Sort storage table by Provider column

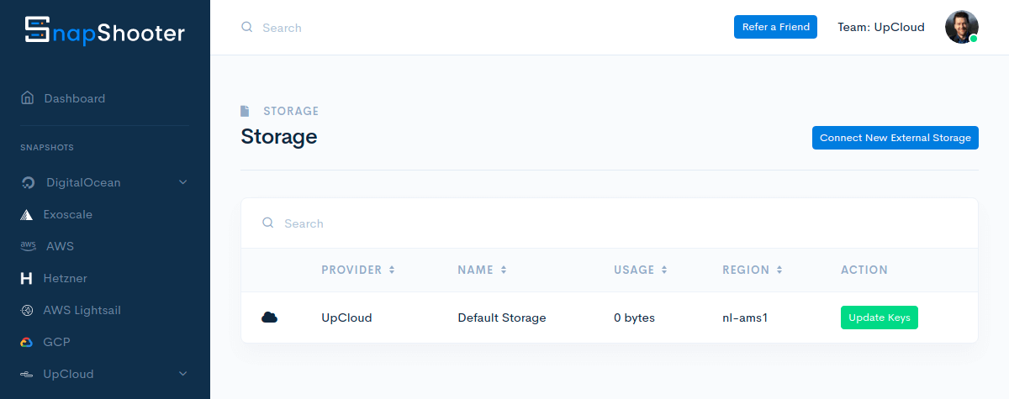click(x=358, y=270)
